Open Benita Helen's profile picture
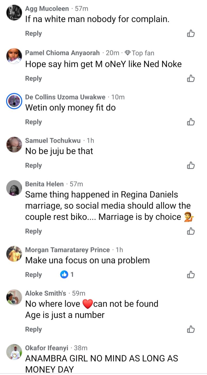Screen dimensions: 207x375 (14, 188)
